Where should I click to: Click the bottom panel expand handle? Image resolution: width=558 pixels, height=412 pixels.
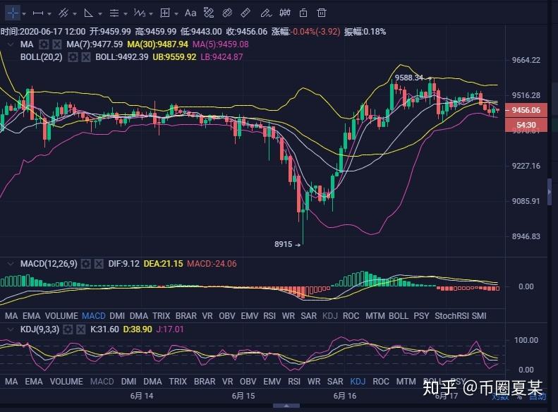pyautogui.click(x=286, y=406)
